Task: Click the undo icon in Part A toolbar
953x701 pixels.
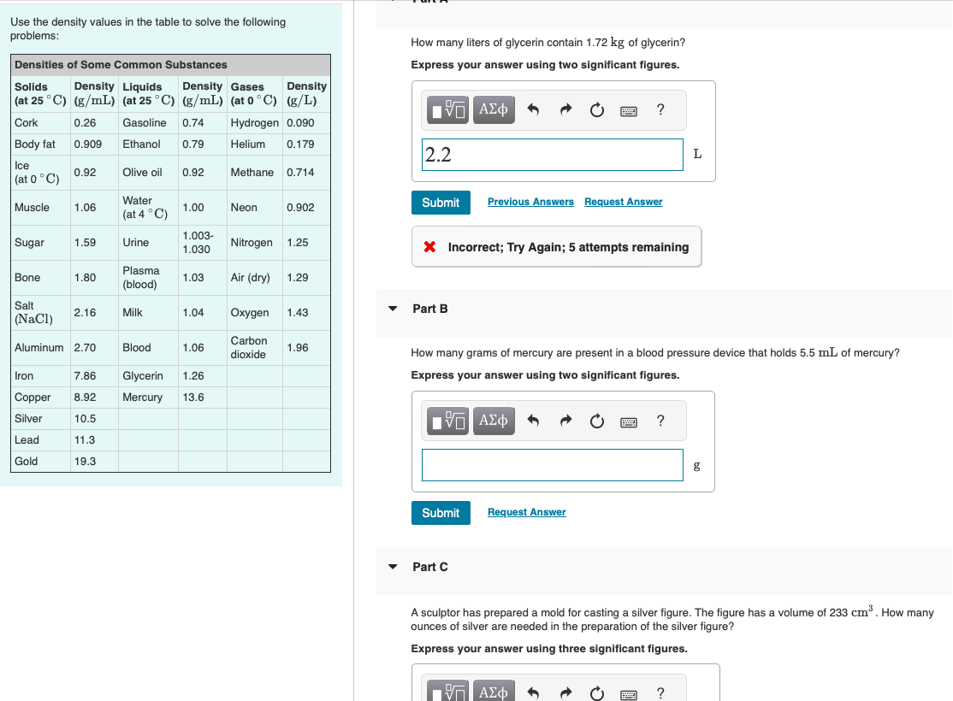Action: pos(535,109)
